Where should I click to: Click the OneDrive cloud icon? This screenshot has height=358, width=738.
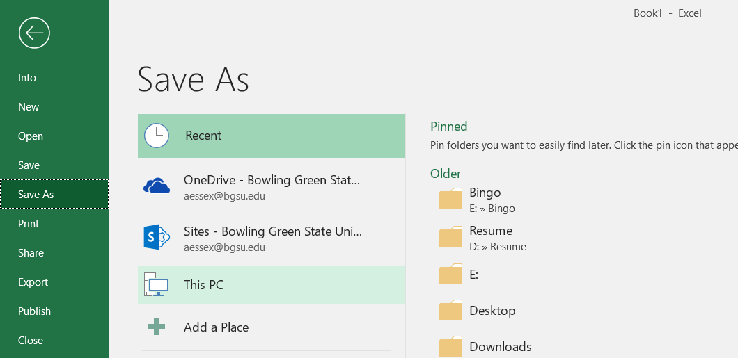tap(157, 186)
